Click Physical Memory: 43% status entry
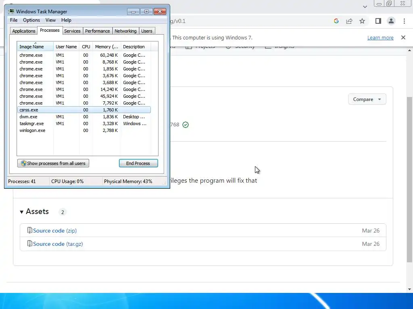This screenshot has height=309, width=413. pyautogui.click(x=128, y=181)
